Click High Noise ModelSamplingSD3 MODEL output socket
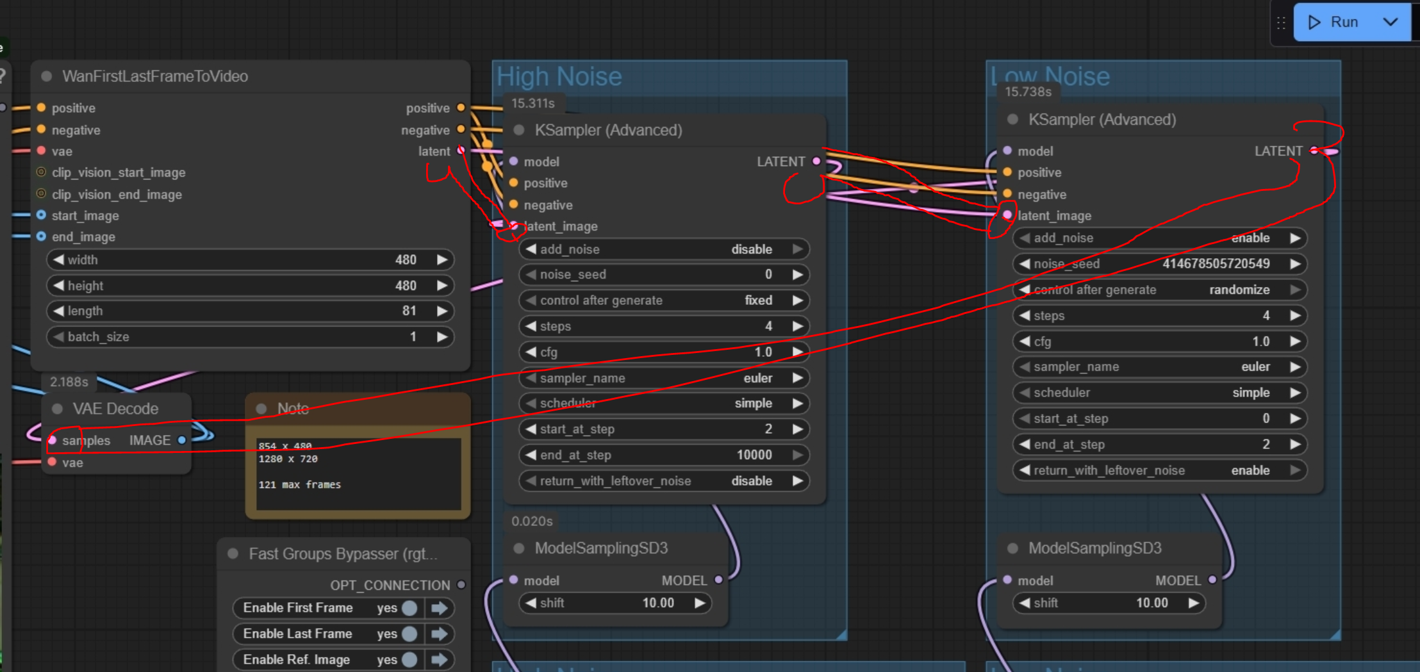1420x672 pixels. coord(718,580)
